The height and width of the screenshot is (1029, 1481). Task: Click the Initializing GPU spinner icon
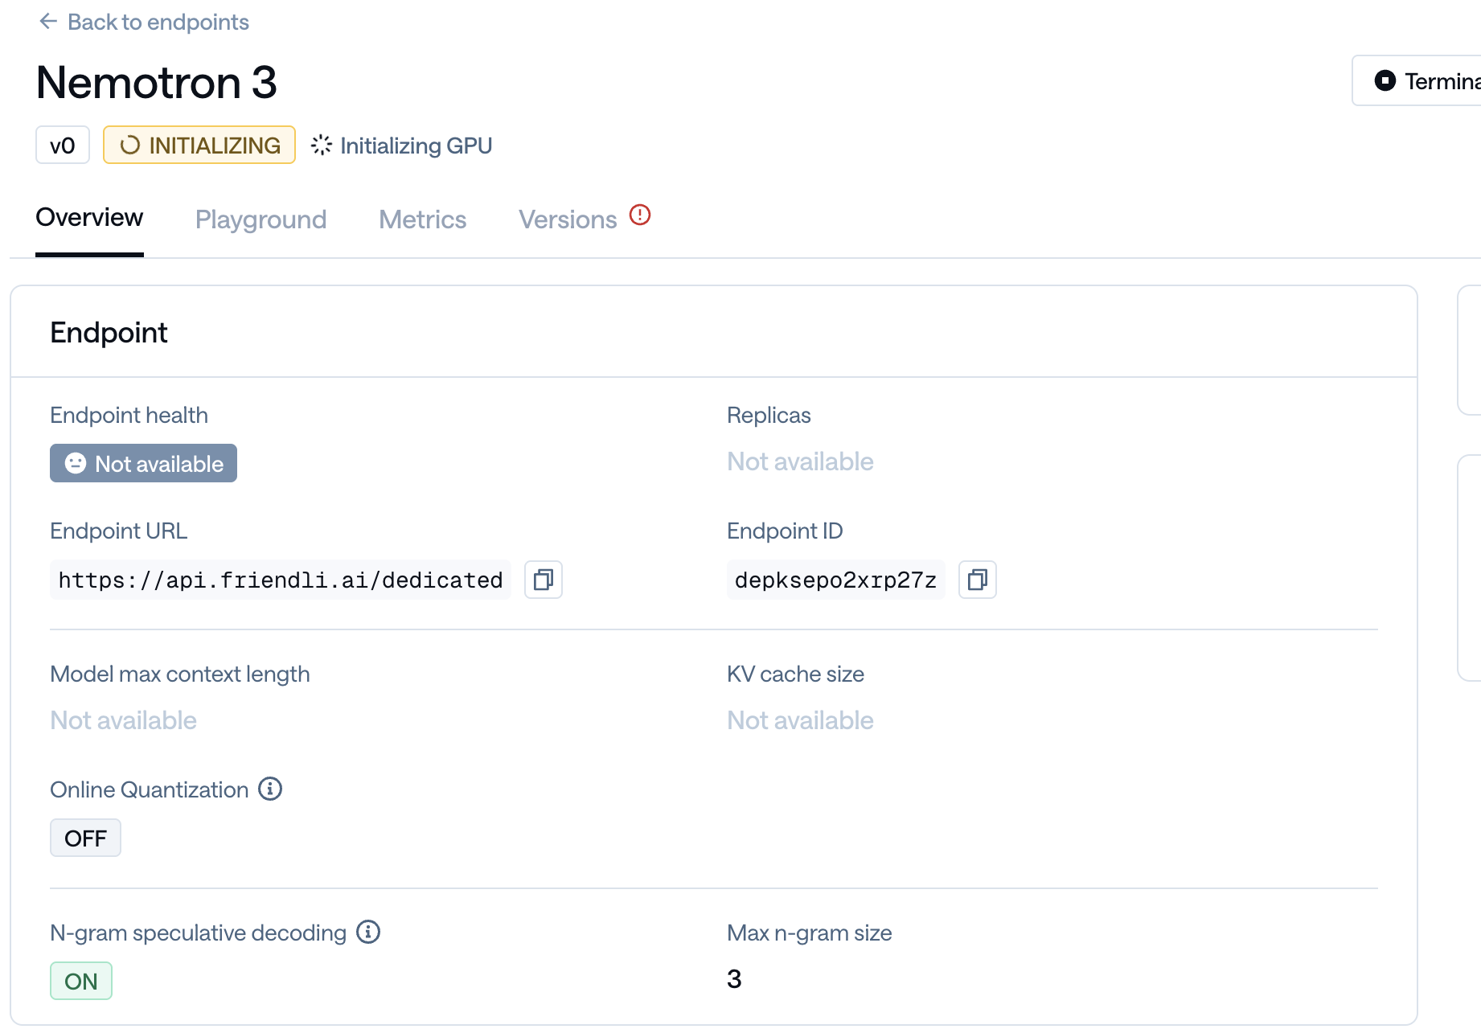pyautogui.click(x=322, y=145)
